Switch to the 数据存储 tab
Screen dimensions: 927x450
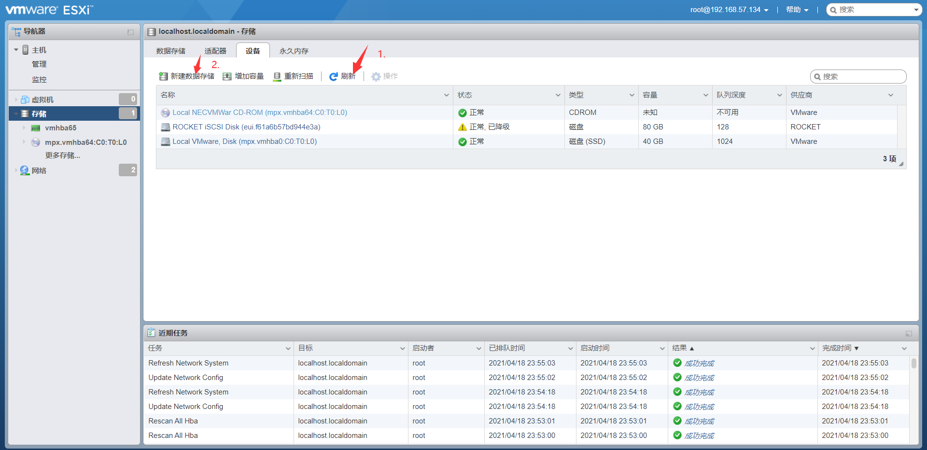pos(171,50)
